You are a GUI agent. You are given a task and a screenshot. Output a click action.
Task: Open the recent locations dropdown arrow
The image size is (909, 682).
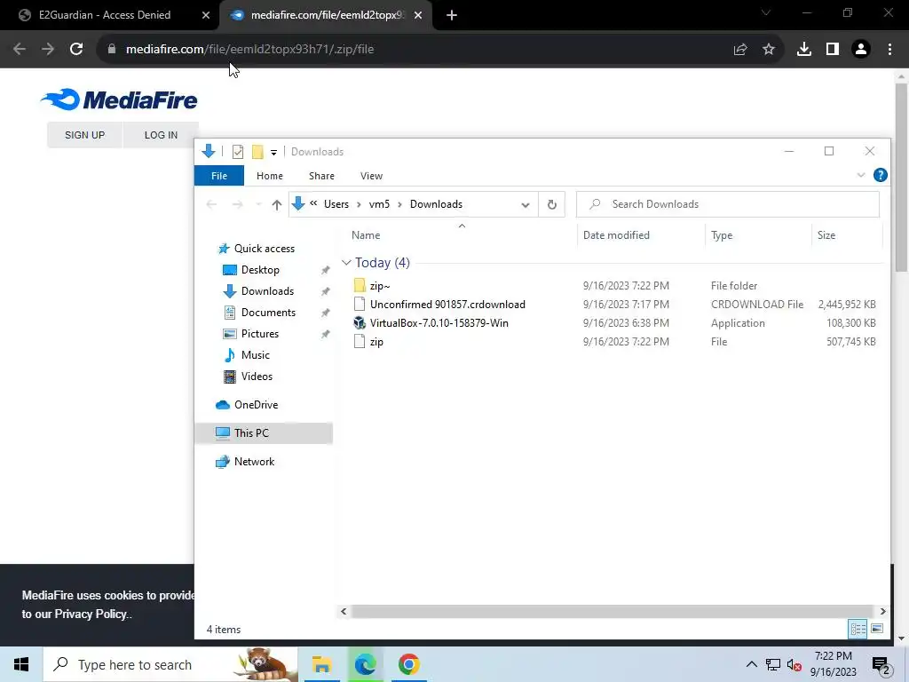click(258, 204)
